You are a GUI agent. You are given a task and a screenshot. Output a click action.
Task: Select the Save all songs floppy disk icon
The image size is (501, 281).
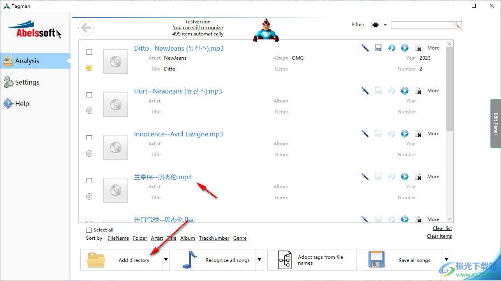[375, 260]
